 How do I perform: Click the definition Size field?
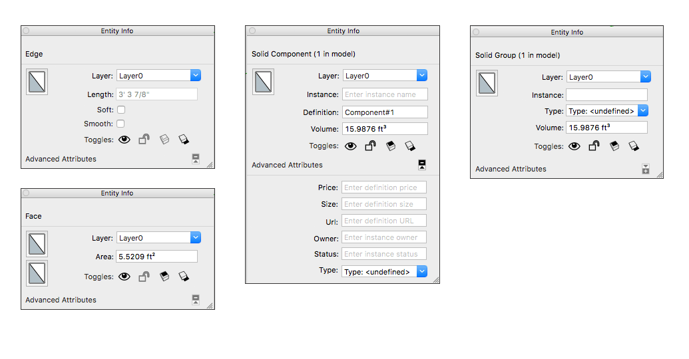tap(384, 204)
